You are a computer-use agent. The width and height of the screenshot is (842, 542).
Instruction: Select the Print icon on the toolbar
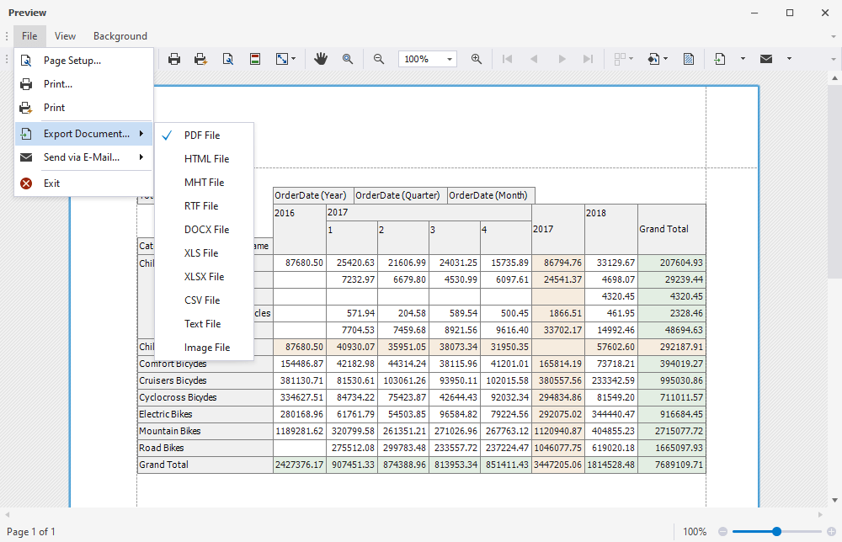tap(174, 59)
